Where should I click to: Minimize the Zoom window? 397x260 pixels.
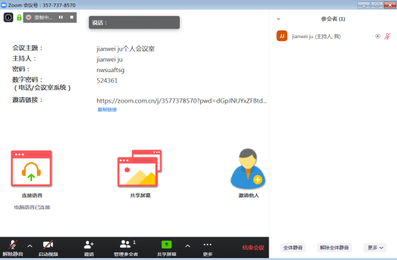click(x=364, y=5)
